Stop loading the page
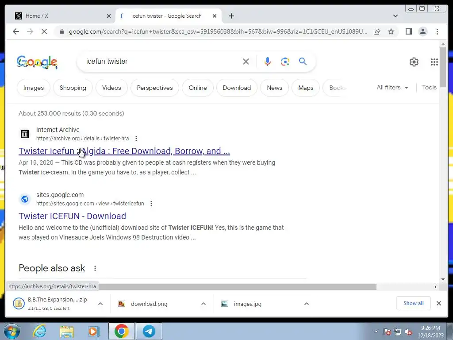This screenshot has height=340, width=453. point(44,31)
